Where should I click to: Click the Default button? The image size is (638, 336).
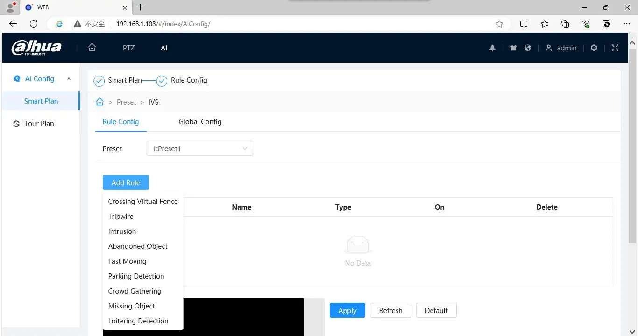pyautogui.click(x=436, y=310)
